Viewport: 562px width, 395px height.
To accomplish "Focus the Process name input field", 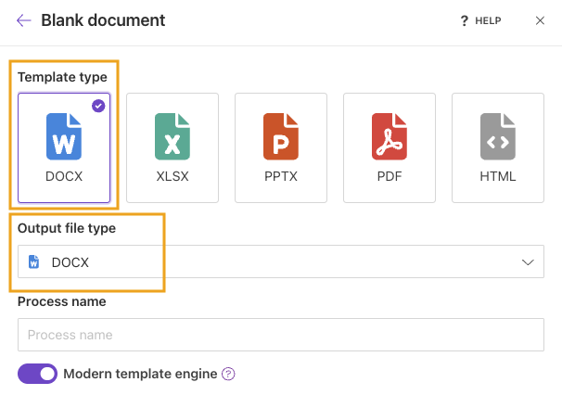I will click(280, 335).
